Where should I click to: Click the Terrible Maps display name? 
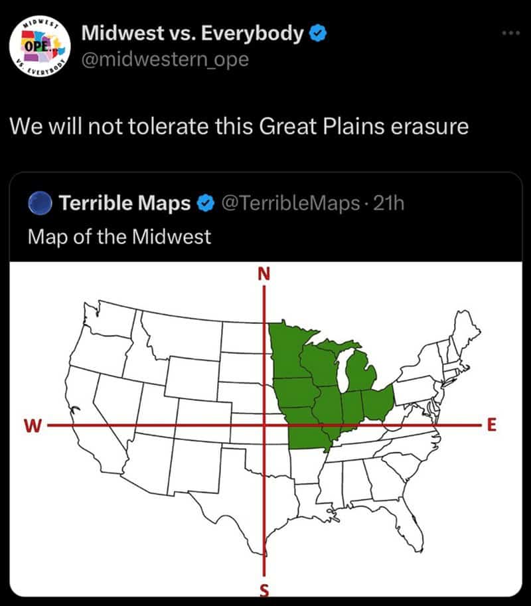[125, 203]
